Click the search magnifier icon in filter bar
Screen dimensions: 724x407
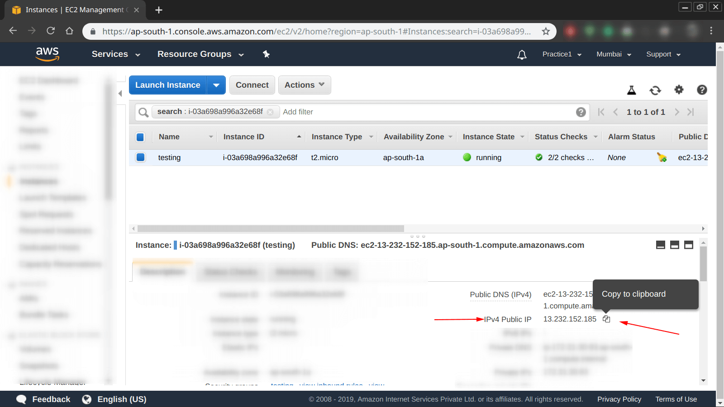click(143, 112)
